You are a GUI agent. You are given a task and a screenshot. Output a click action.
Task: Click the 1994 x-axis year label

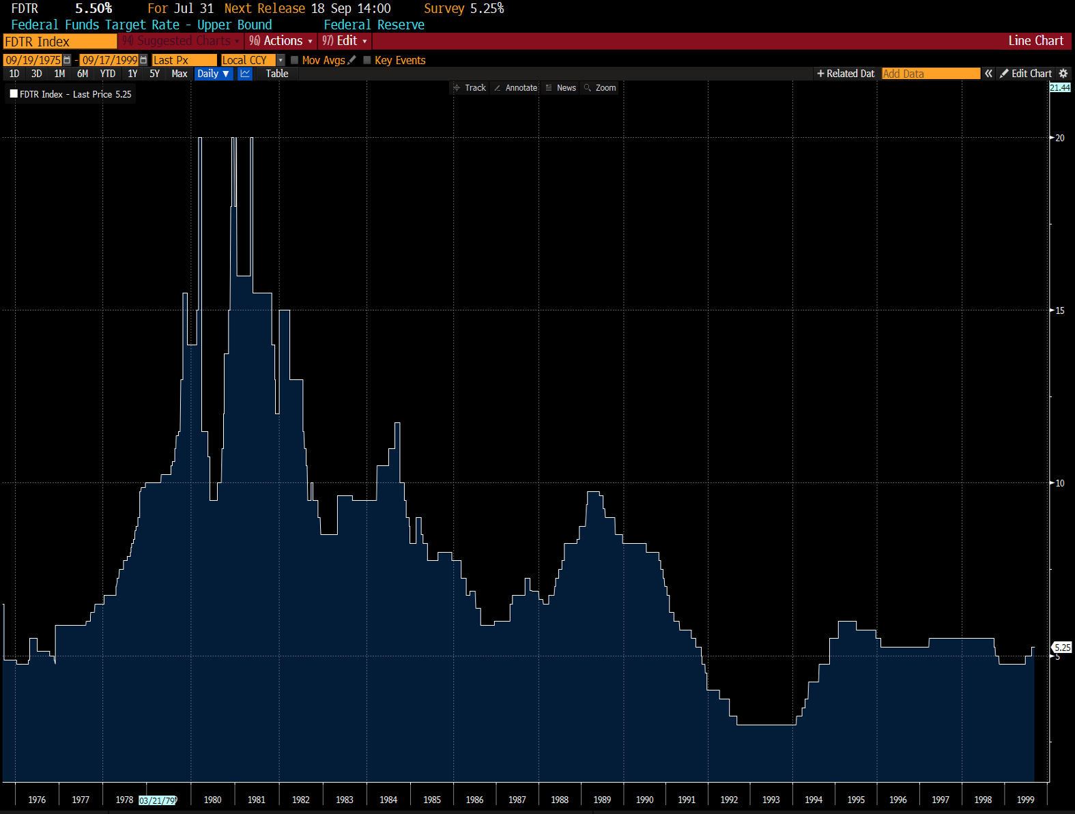tap(814, 800)
